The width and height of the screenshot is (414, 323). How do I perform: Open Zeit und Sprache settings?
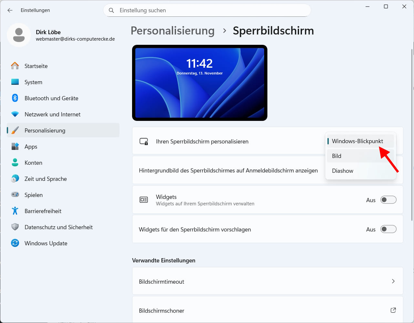point(63,179)
